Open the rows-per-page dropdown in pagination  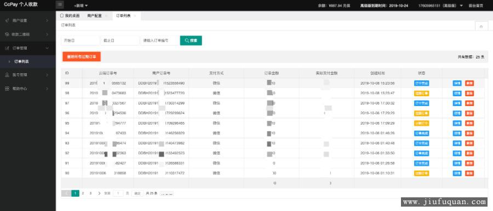pyautogui.click(x=167, y=194)
